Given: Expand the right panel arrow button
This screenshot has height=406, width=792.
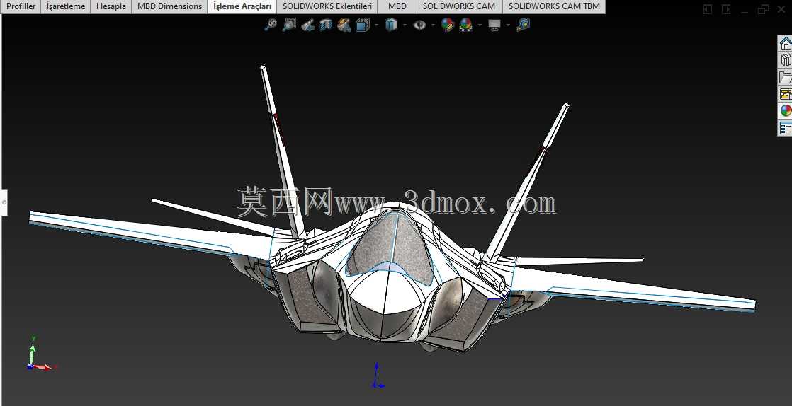Looking at the screenshot, I should pyautogui.click(x=726, y=9).
